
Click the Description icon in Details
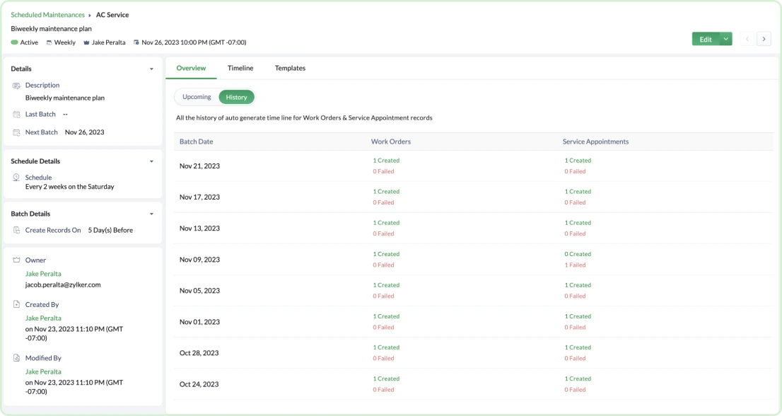[x=16, y=86]
